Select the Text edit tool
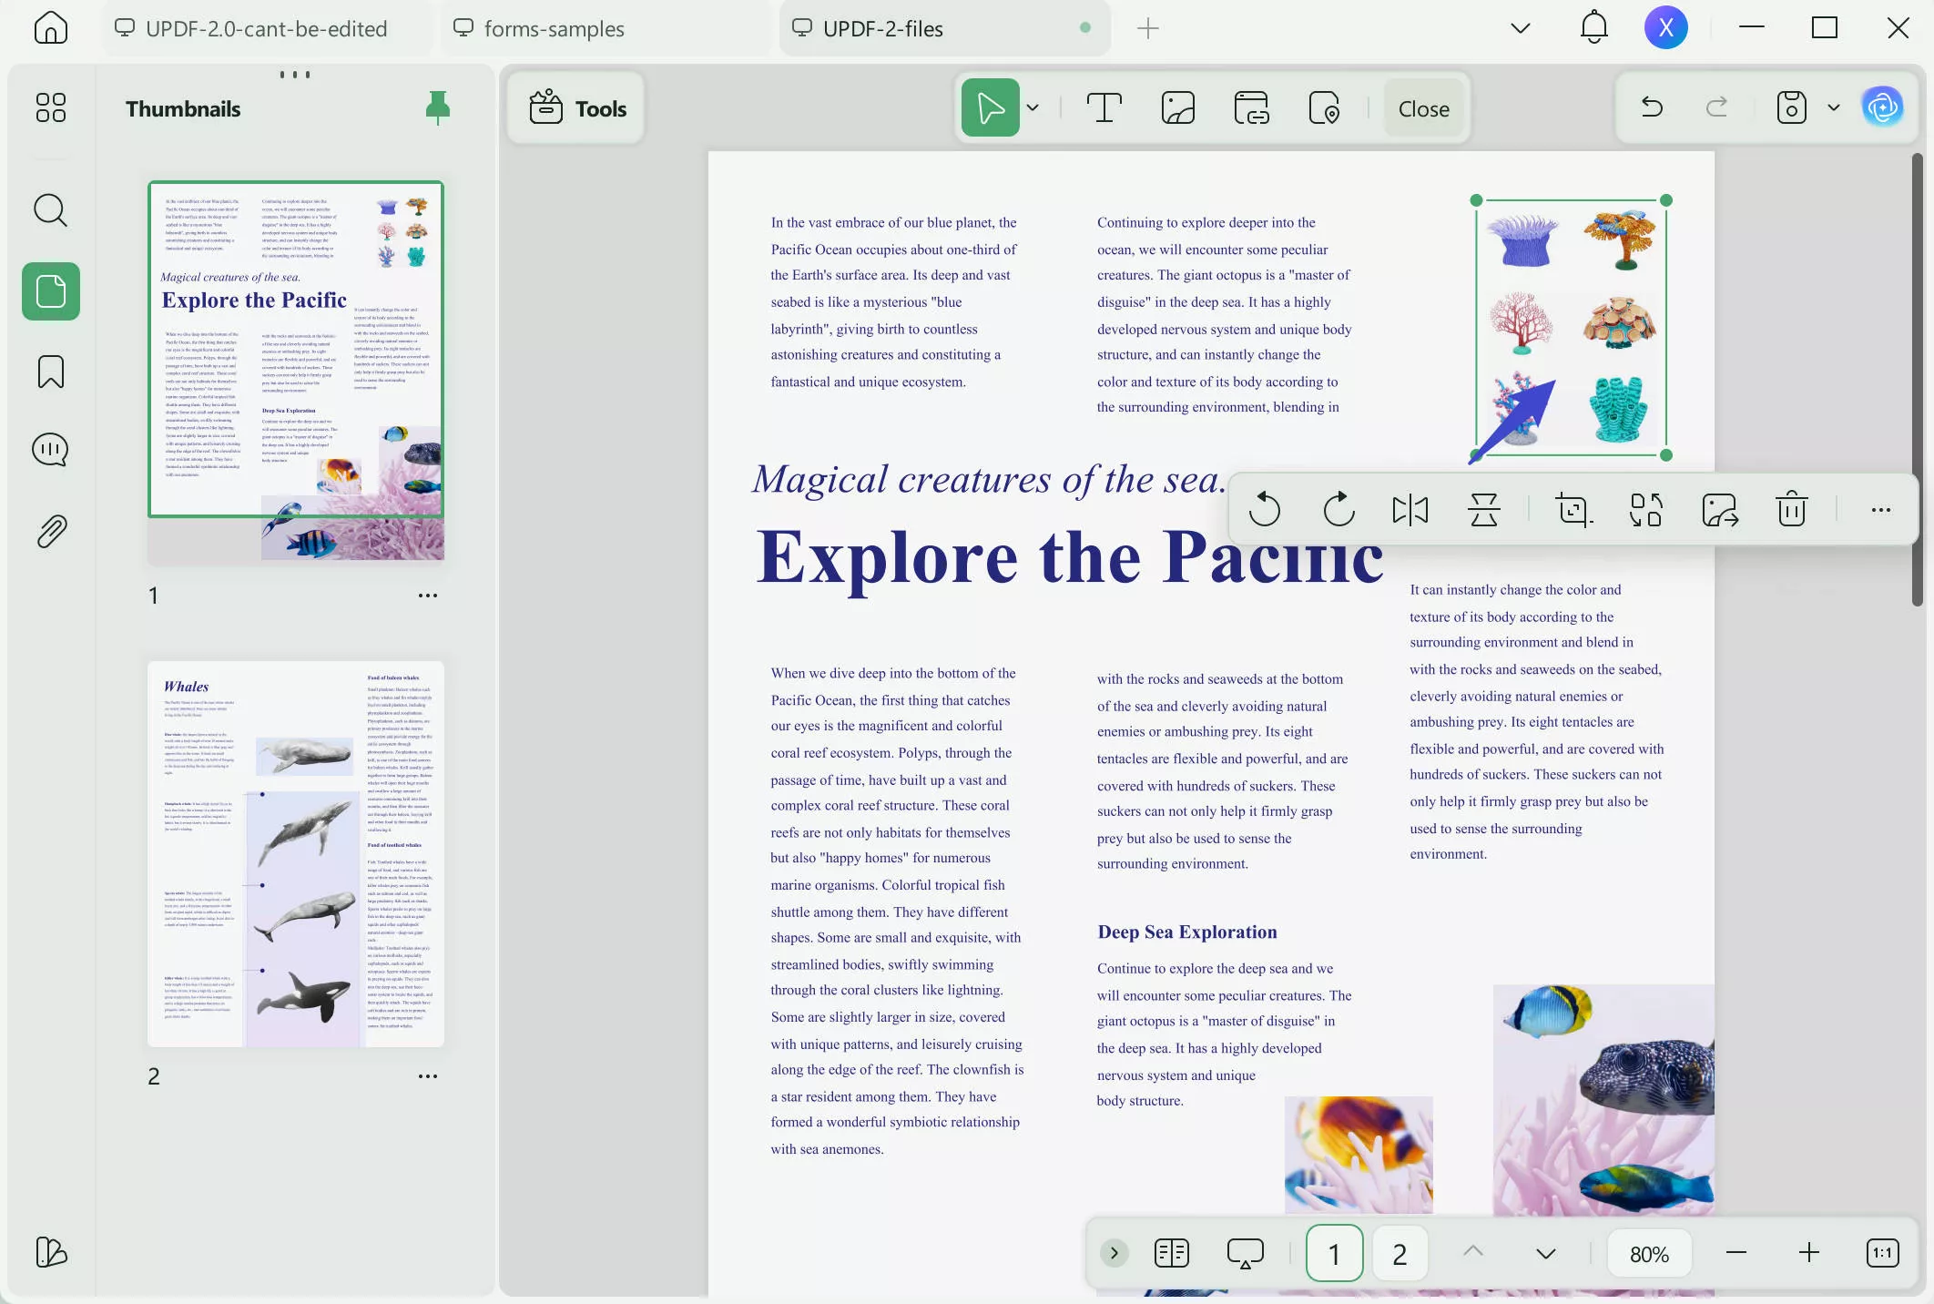 (x=1104, y=108)
